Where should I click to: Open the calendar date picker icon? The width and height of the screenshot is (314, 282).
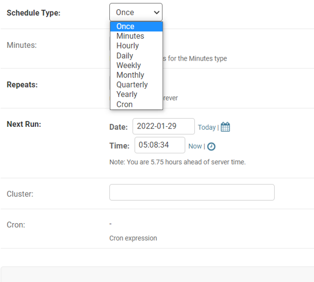226,127
